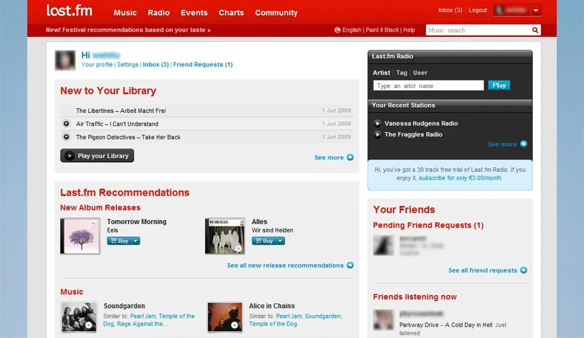Open Alice in Chains artist title
Viewport: 584px width, 338px height.
click(272, 306)
